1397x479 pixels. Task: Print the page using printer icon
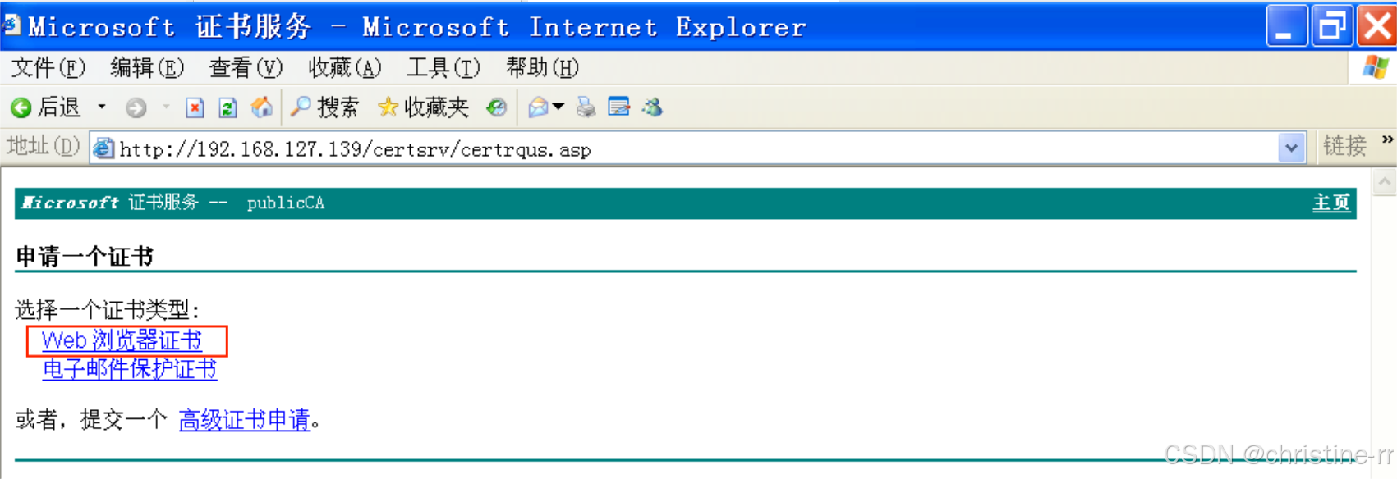[x=586, y=107]
